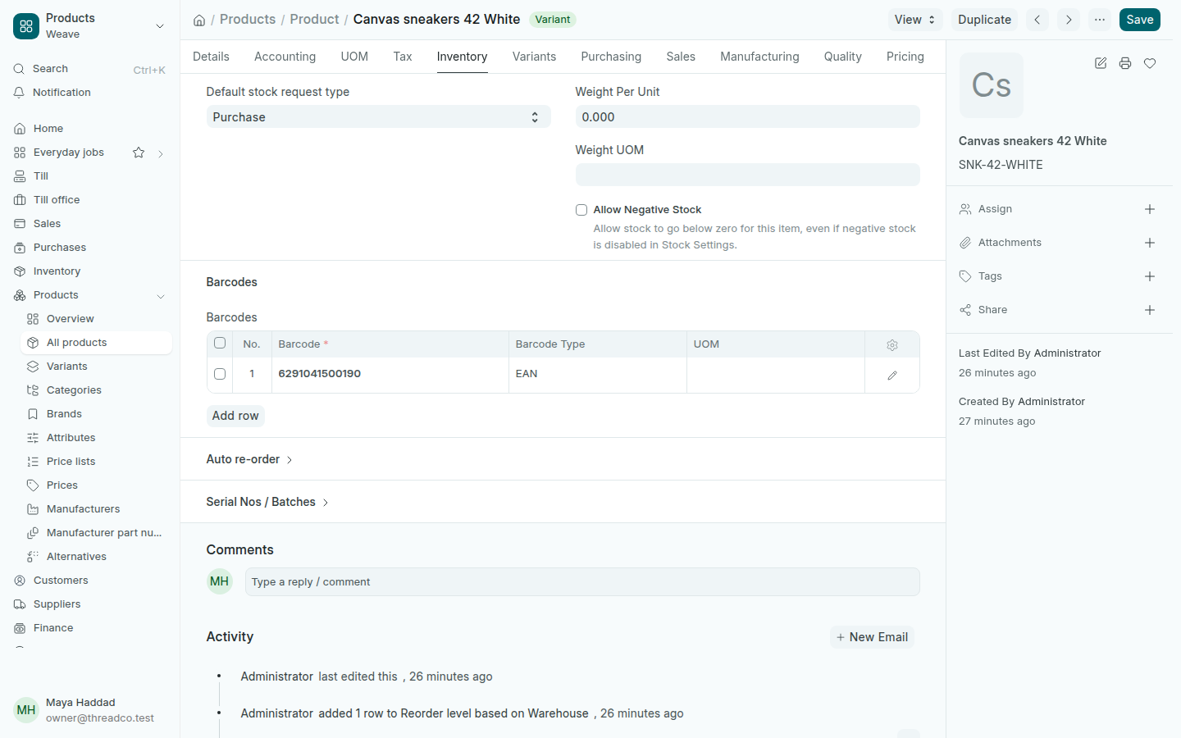Switch to the Pricing tab
Image resolution: width=1181 pixels, height=738 pixels.
905,57
